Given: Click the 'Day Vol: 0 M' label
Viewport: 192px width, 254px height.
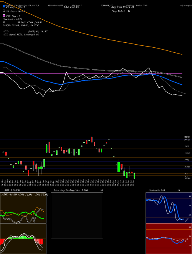Looking at the screenshot, I should [121, 11].
